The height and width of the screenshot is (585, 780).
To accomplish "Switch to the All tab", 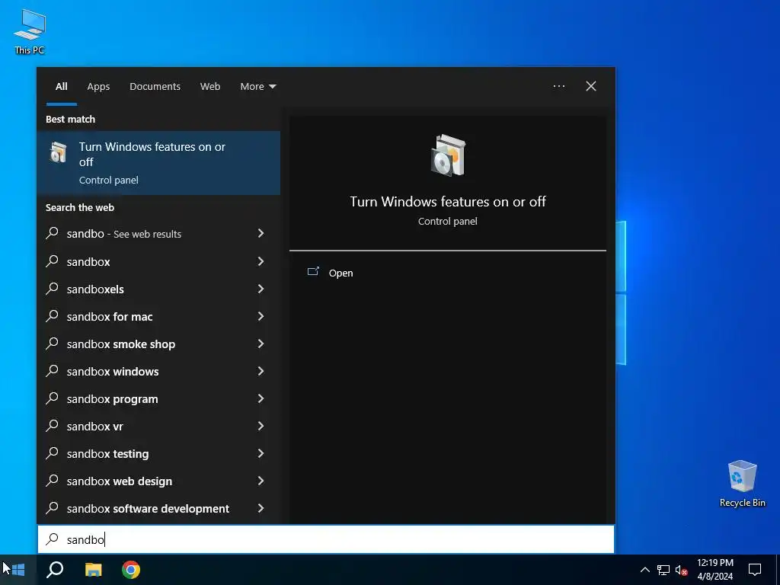I will coord(61,86).
